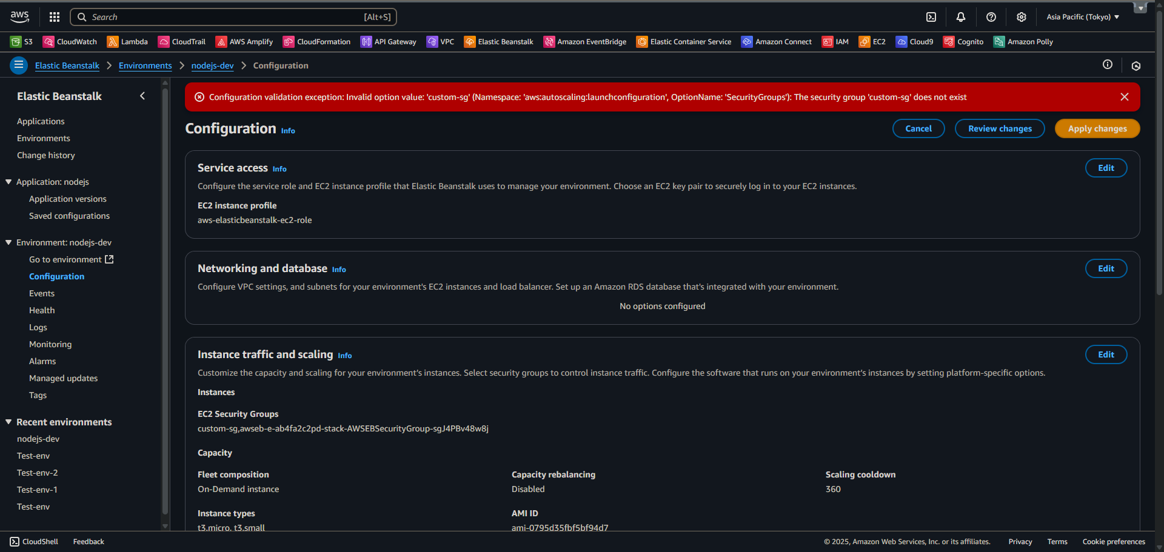
Task: Open the CloudFormation shortcut
Action: (x=316, y=42)
